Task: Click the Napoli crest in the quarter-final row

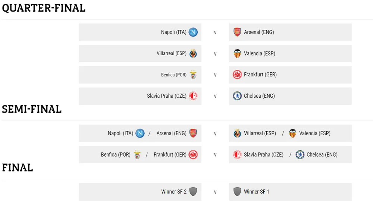Action: pyautogui.click(x=193, y=32)
